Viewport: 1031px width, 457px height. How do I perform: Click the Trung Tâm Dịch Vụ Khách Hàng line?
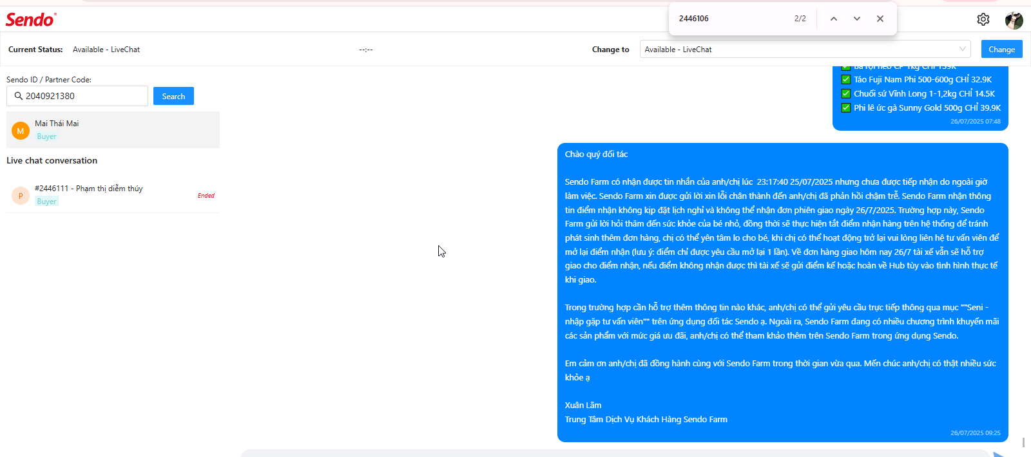(x=646, y=420)
